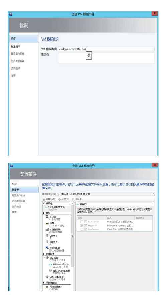Click the 'Microsoft Hyper-V 主机...' description cell

[120, 226]
